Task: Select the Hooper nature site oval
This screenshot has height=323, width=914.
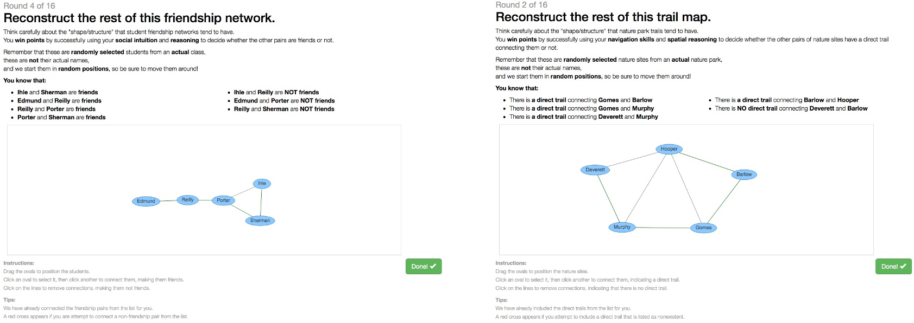Action: click(668, 148)
